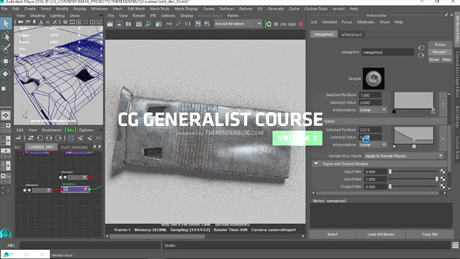Open the Deform menu
This screenshot has width=460, height=259.
pyautogui.click(x=245, y=9)
